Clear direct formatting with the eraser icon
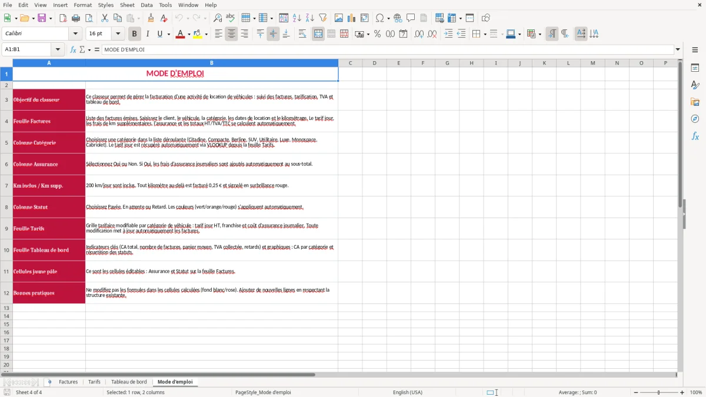706x397 pixels. [x=164, y=18]
